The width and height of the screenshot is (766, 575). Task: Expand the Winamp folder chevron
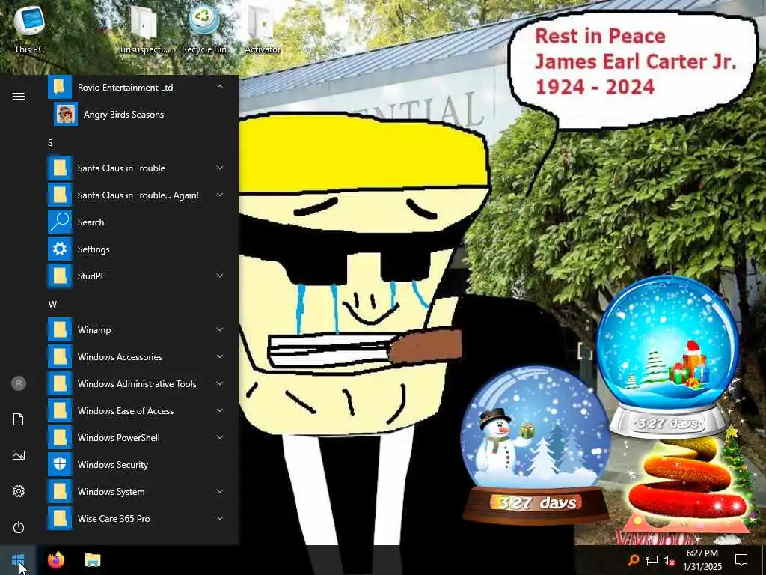click(220, 329)
